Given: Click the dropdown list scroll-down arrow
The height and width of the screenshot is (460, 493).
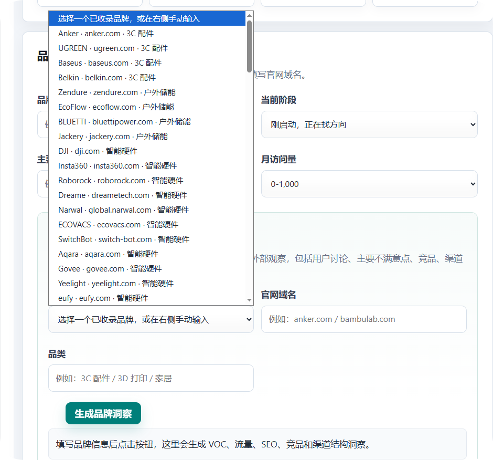Looking at the screenshot, I should coord(249,300).
